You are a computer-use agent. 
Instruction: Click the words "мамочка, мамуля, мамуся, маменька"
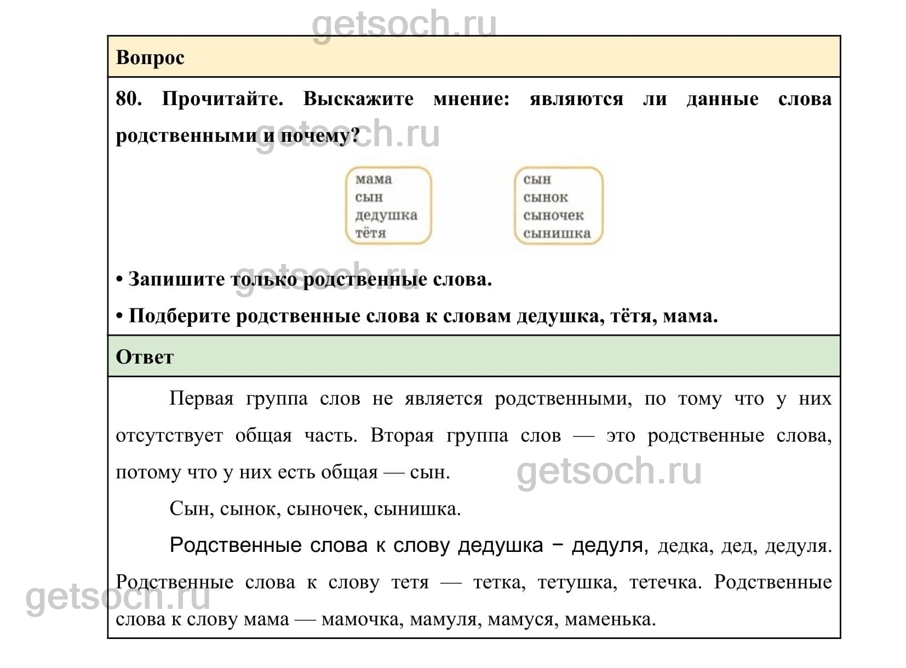pos(488,619)
